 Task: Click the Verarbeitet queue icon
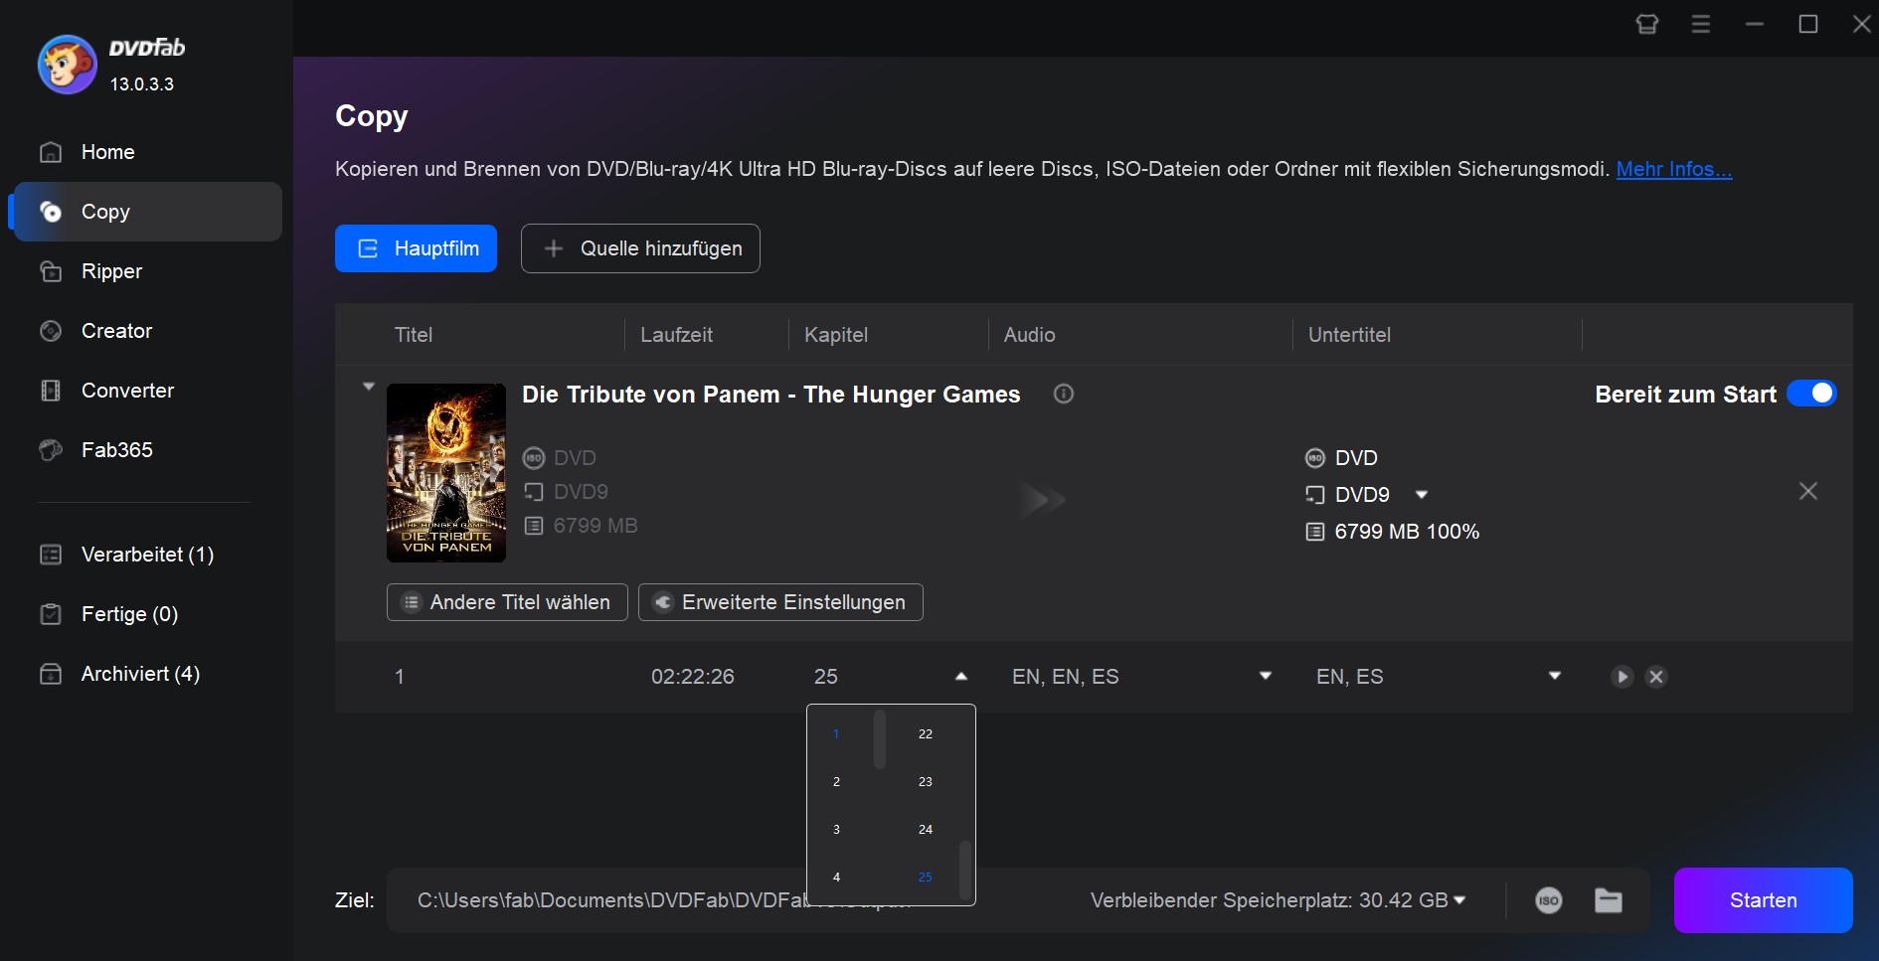51,555
